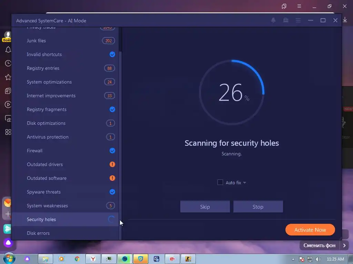Click the blue checkmark beside Firewall
Viewport: 353px width, 264px height.
pyautogui.click(x=112, y=151)
